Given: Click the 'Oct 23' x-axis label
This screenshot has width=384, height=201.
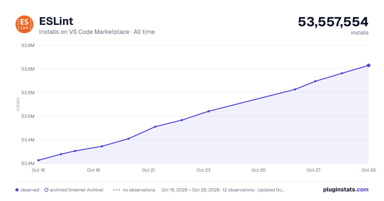Looking at the screenshot, I should point(204,170).
